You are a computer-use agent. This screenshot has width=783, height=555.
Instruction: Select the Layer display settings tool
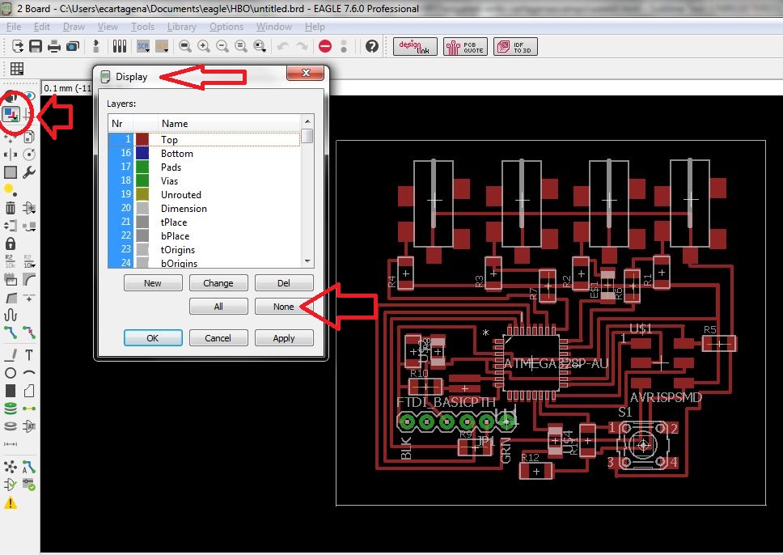point(11,114)
